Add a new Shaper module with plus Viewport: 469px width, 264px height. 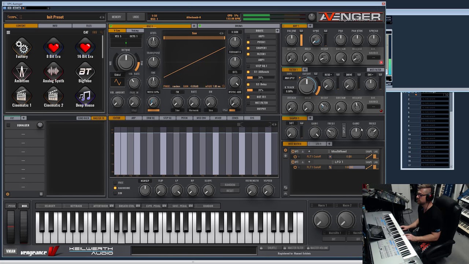(x=310, y=118)
